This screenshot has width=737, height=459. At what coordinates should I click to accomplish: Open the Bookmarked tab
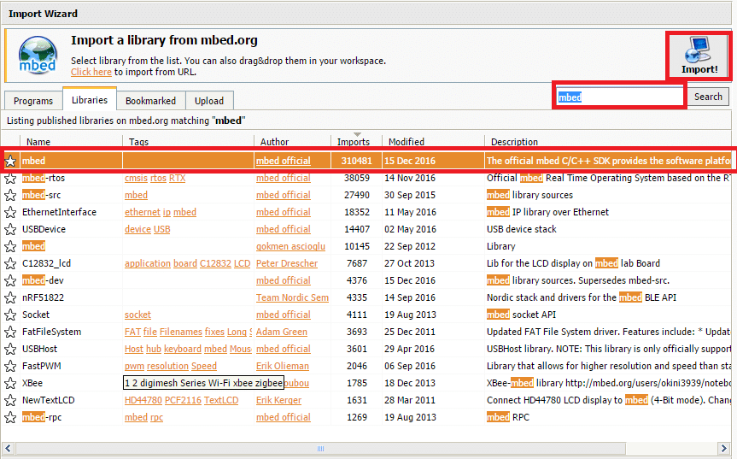pyautogui.click(x=150, y=101)
